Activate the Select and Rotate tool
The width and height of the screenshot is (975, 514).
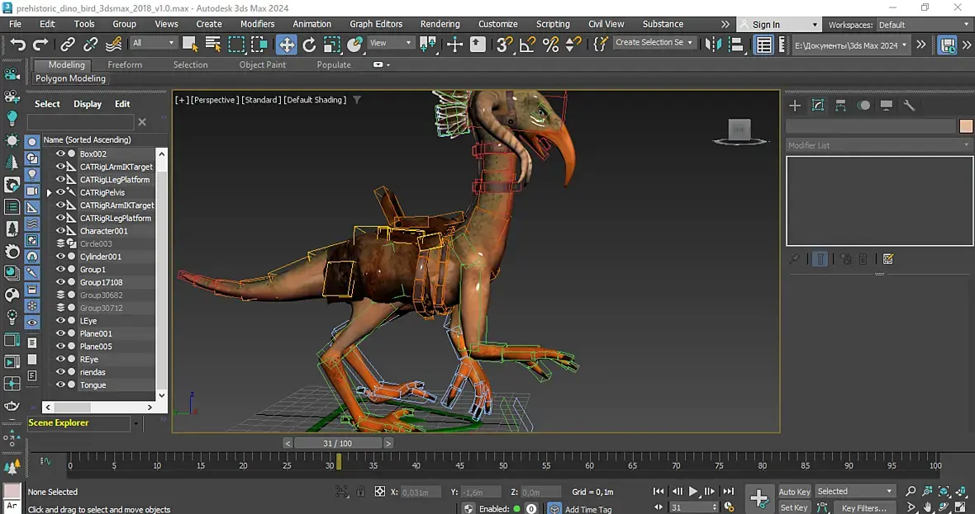309,45
